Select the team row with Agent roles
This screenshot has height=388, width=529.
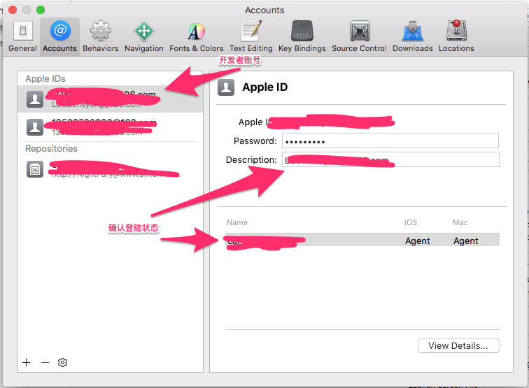pos(362,240)
